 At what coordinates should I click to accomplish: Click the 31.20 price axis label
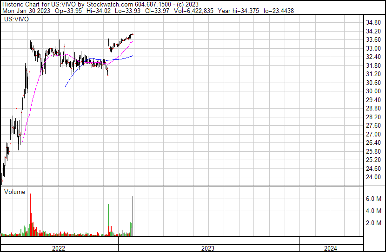tap(373, 74)
